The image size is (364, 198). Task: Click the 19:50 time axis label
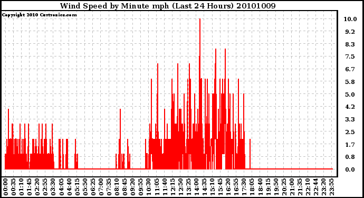[275, 187]
